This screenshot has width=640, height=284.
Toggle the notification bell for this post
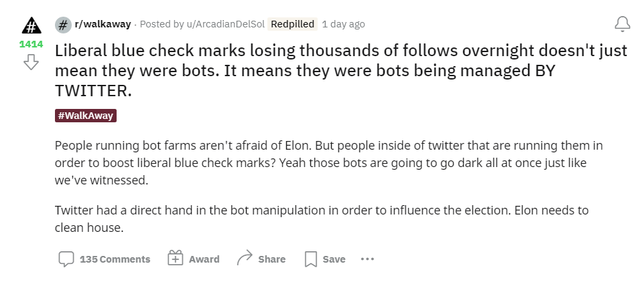pyautogui.click(x=623, y=24)
